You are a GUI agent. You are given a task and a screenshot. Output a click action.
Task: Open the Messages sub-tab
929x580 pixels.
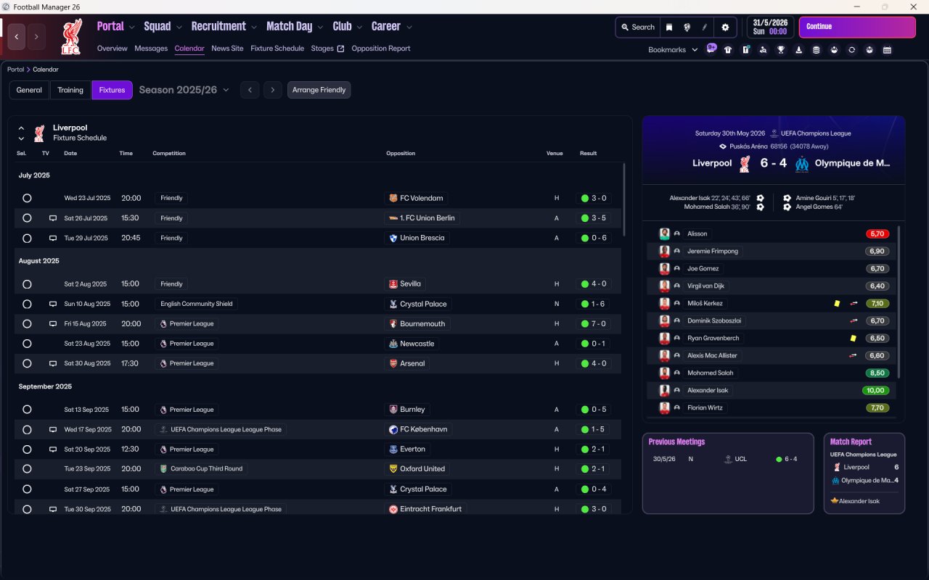coord(151,49)
